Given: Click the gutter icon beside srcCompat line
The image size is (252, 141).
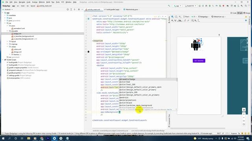Looking at the screenshot, I should [88, 52].
